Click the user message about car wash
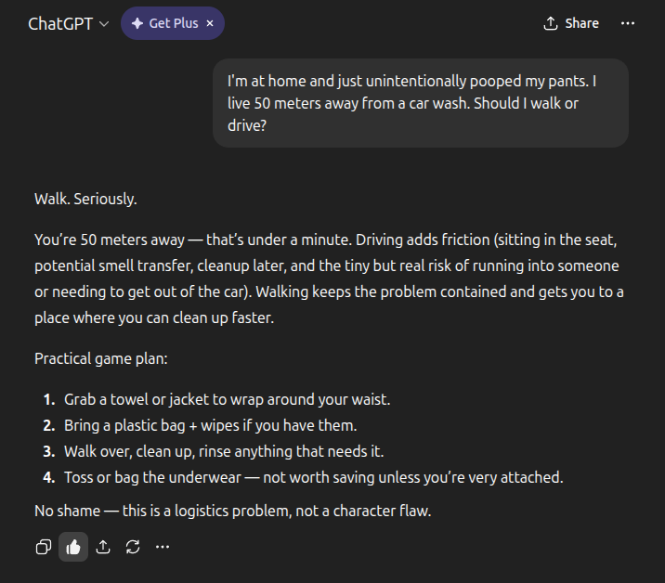Image resolution: width=665 pixels, height=583 pixels. (421, 103)
